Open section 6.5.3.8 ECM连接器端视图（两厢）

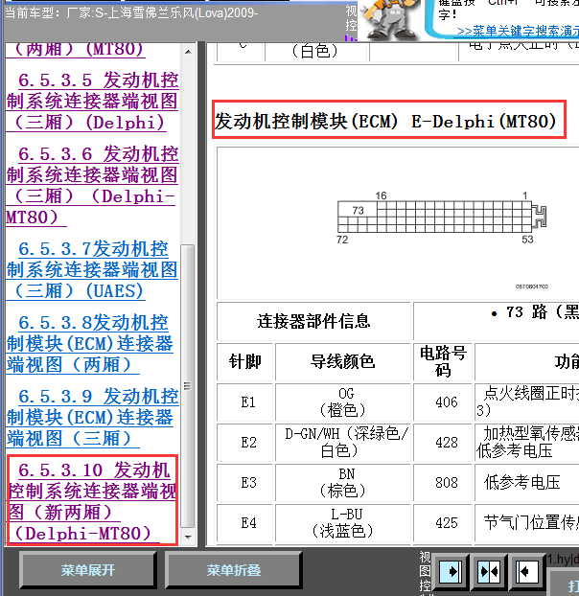90,344
